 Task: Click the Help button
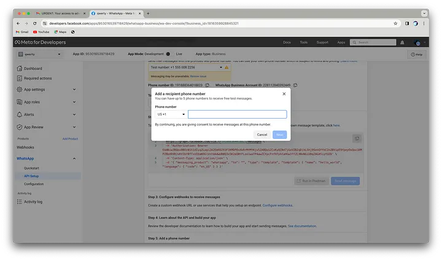[x=417, y=55]
